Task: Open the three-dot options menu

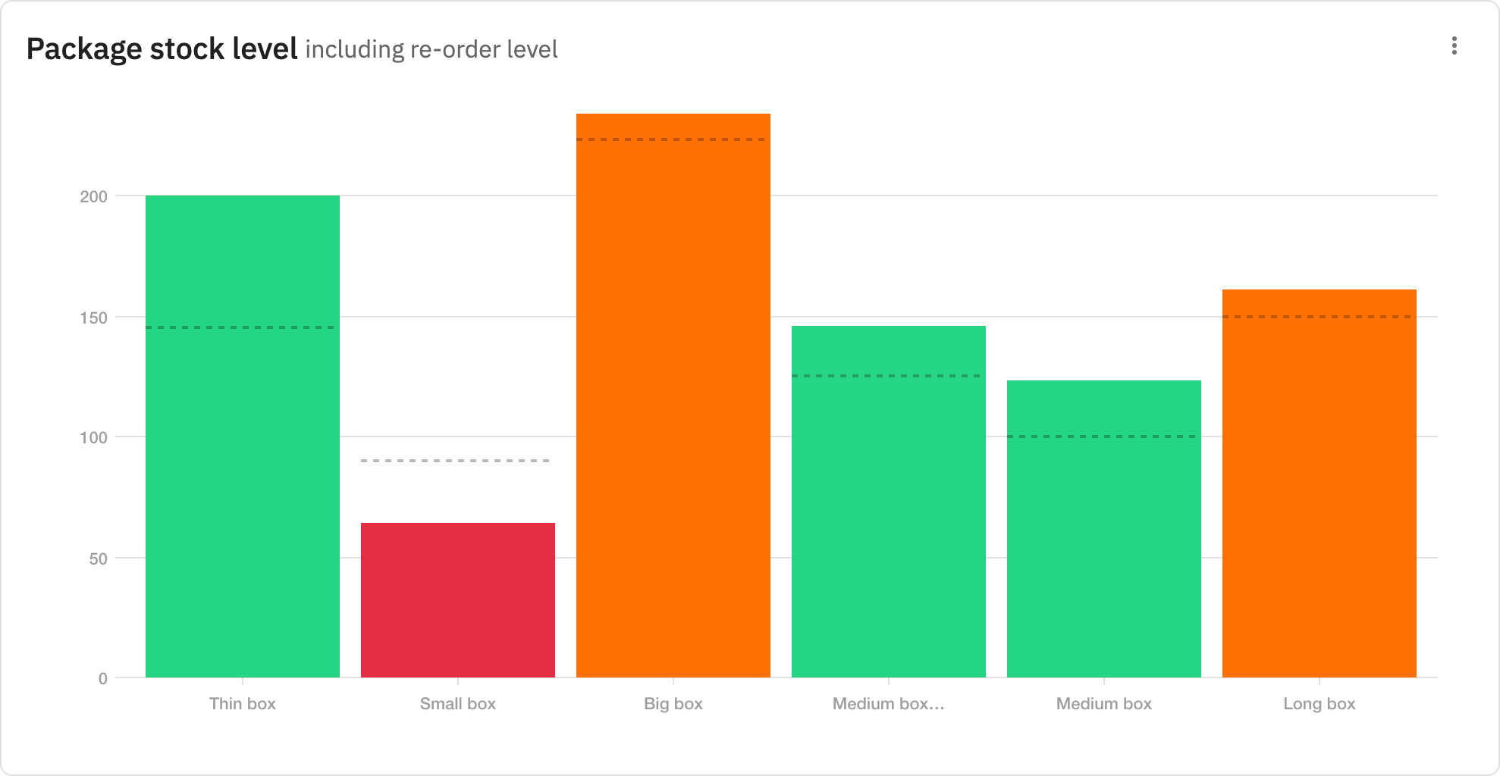Action: tap(1454, 46)
